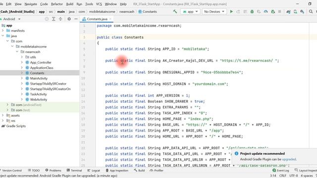
Task: Change file encoding via UTF-8 status item
Action: pyautogui.click(x=294, y=176)
